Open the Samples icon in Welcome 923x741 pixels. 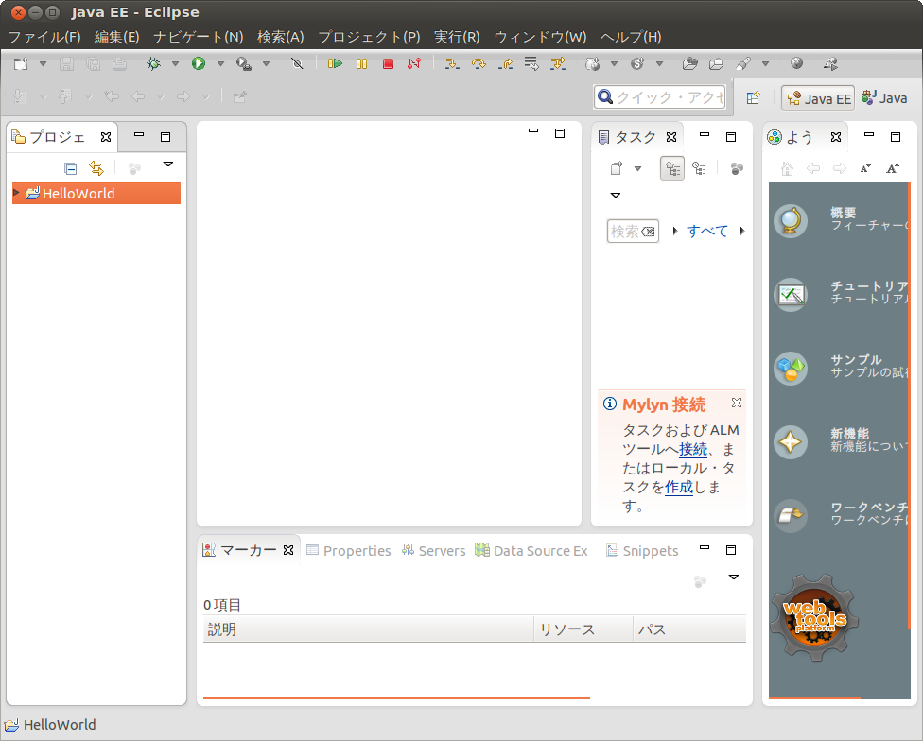(790, 369)
